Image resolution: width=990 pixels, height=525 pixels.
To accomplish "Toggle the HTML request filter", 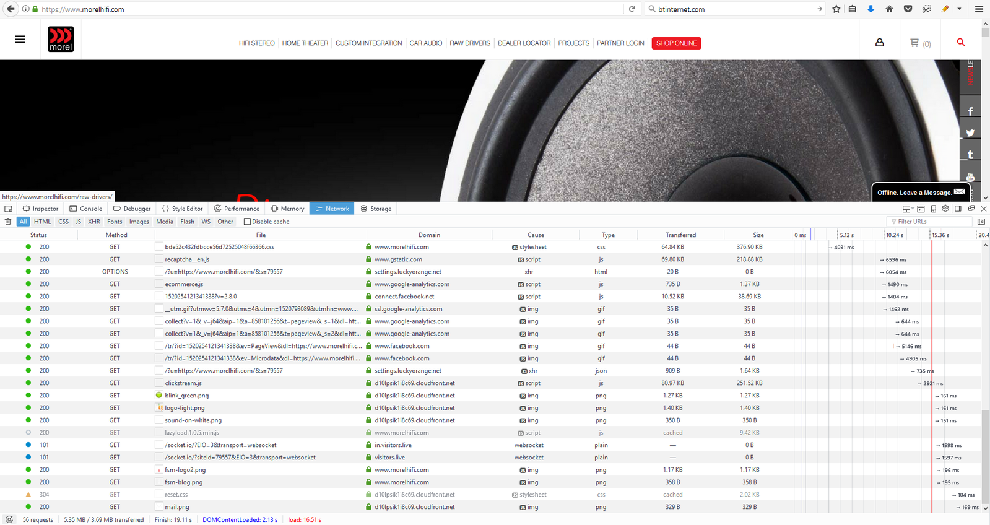I will point(42,222).
